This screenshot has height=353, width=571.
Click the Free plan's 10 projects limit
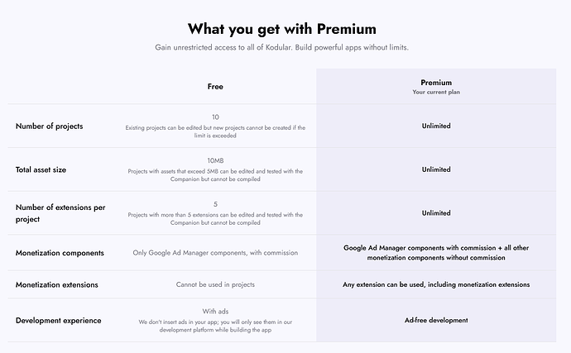[215, 117]
